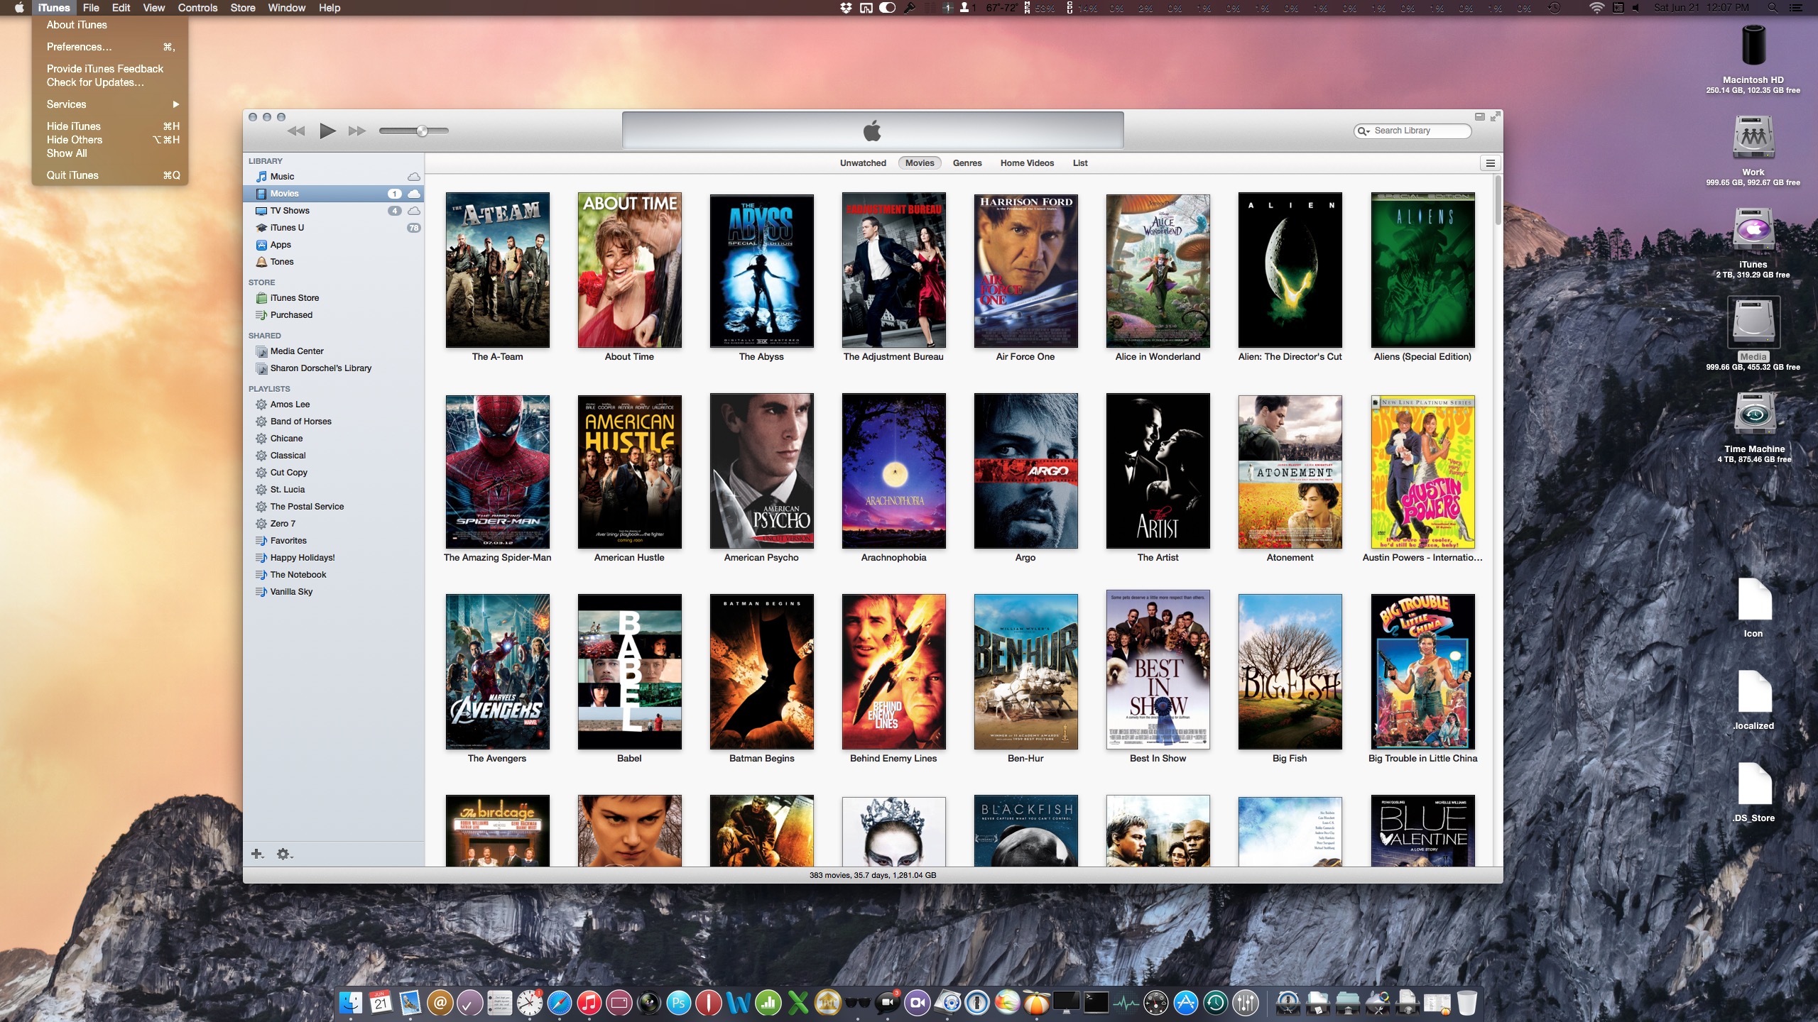Image resolution: width=1818 pixels, height=1022 pixels.
Task: Open the Controls menu in menu bar
Action: (x=197, y=8)
